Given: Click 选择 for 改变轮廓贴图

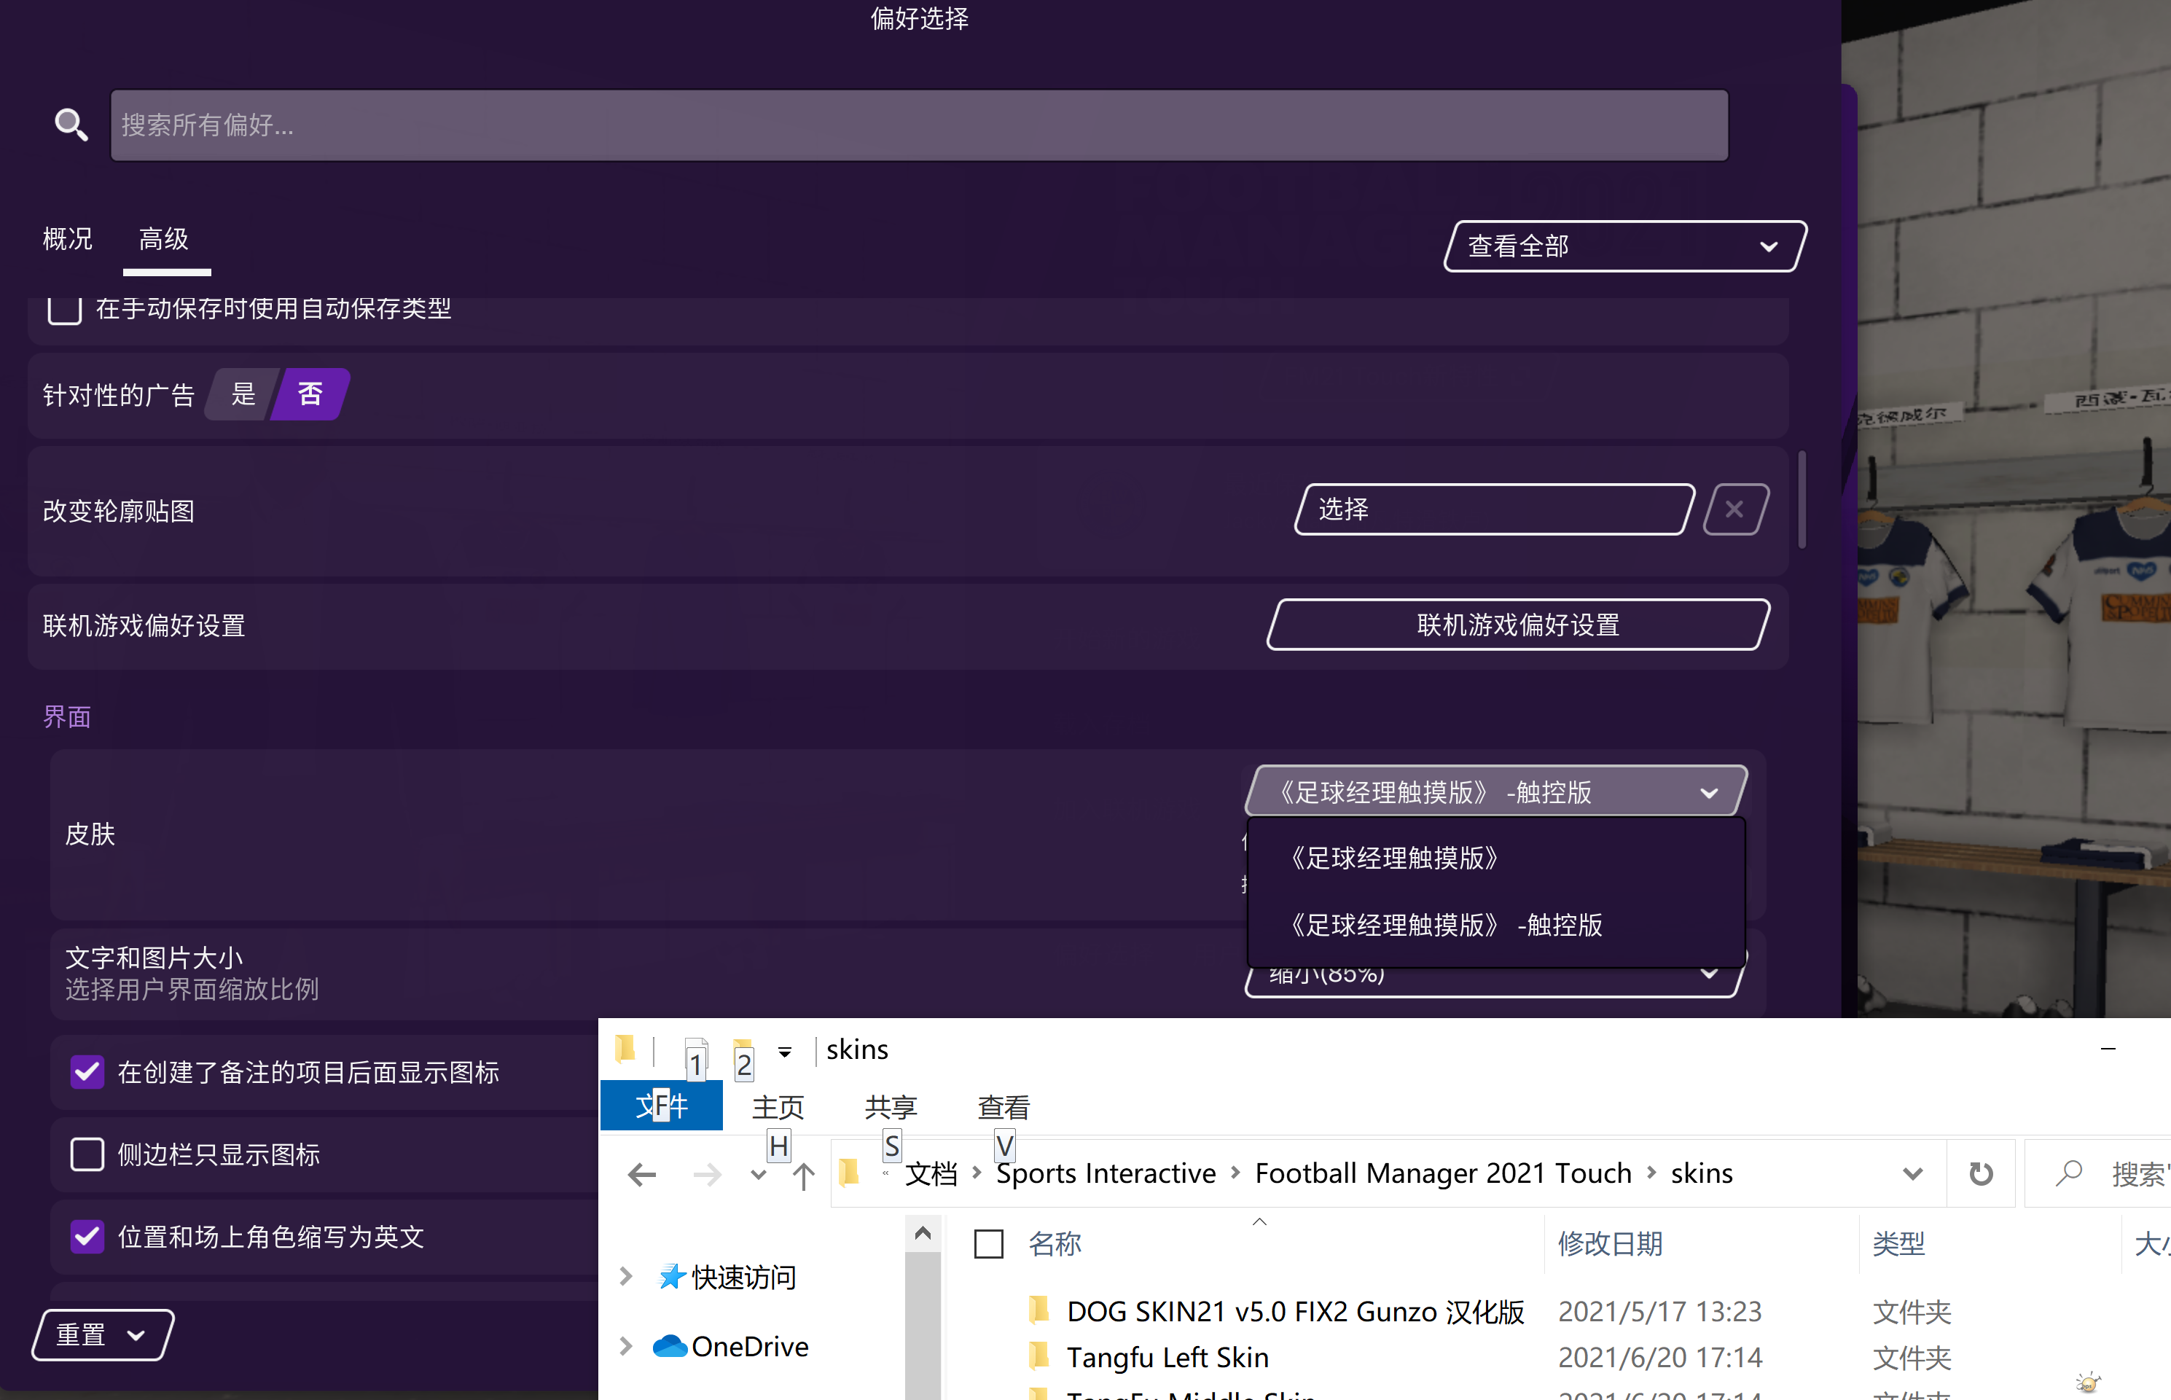Looking at the screenshot, I should (1494, 509).
